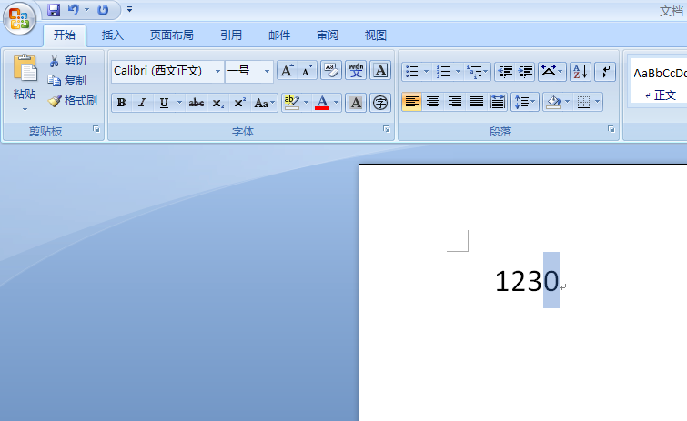Open the 审阅 ribbon tab
Screen dimensions: 687x421
tap(328, 35)
